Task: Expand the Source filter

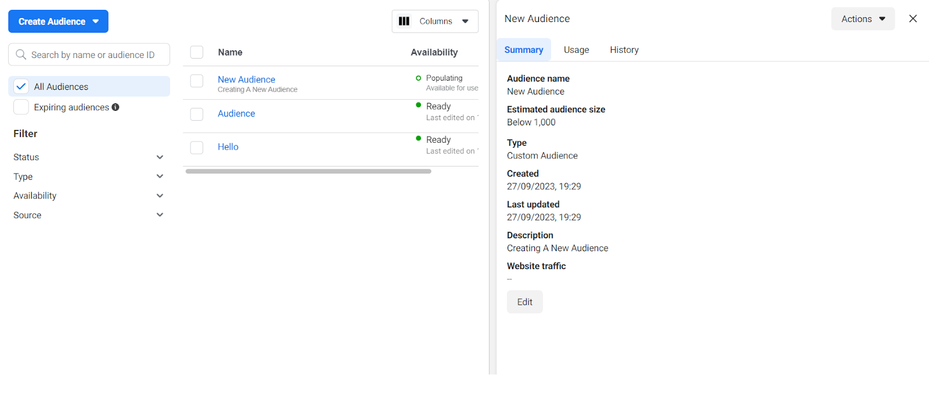Action: point(160,215)
